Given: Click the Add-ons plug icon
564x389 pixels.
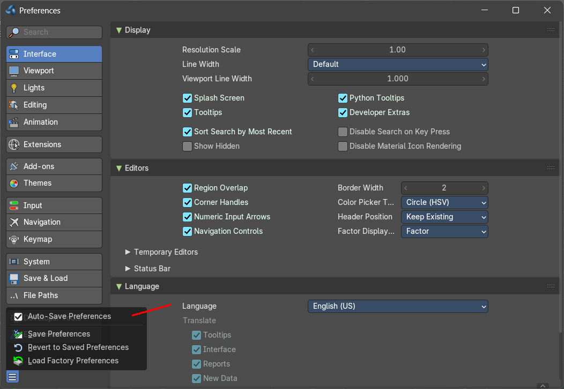Looking at the screenshot, I should [14, 166].
